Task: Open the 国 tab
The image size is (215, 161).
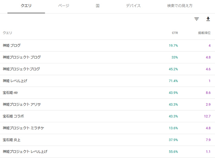Action: (x=98, y=6)
